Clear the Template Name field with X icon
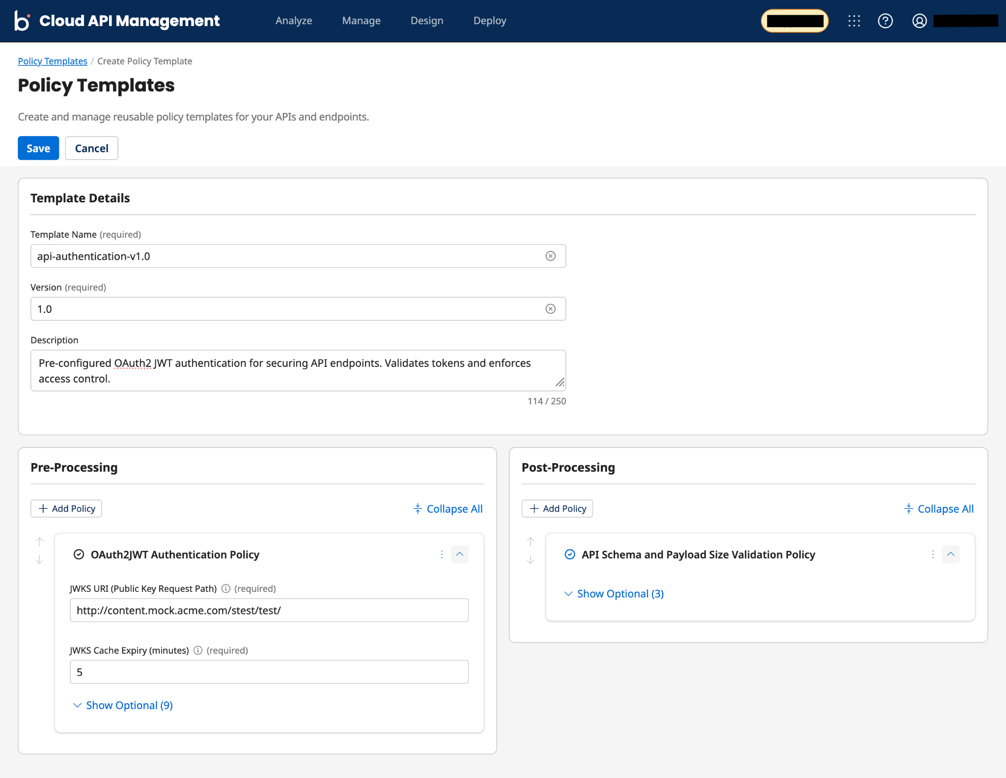 pyautogui.click(x=551, y=256)
